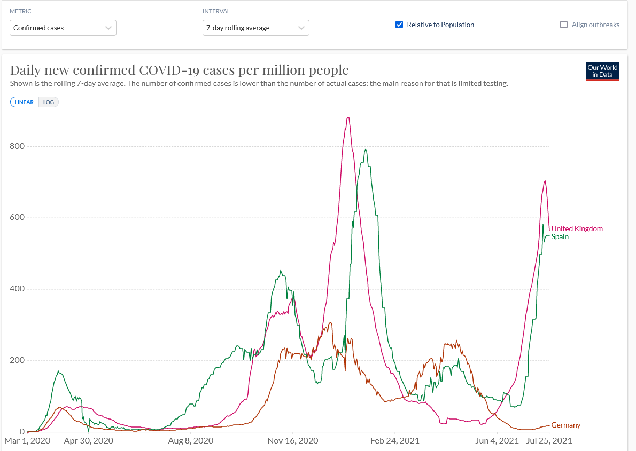Click the Nov 16, 2020 axis marker
The image size is (636, 451).
click(293, 441)
